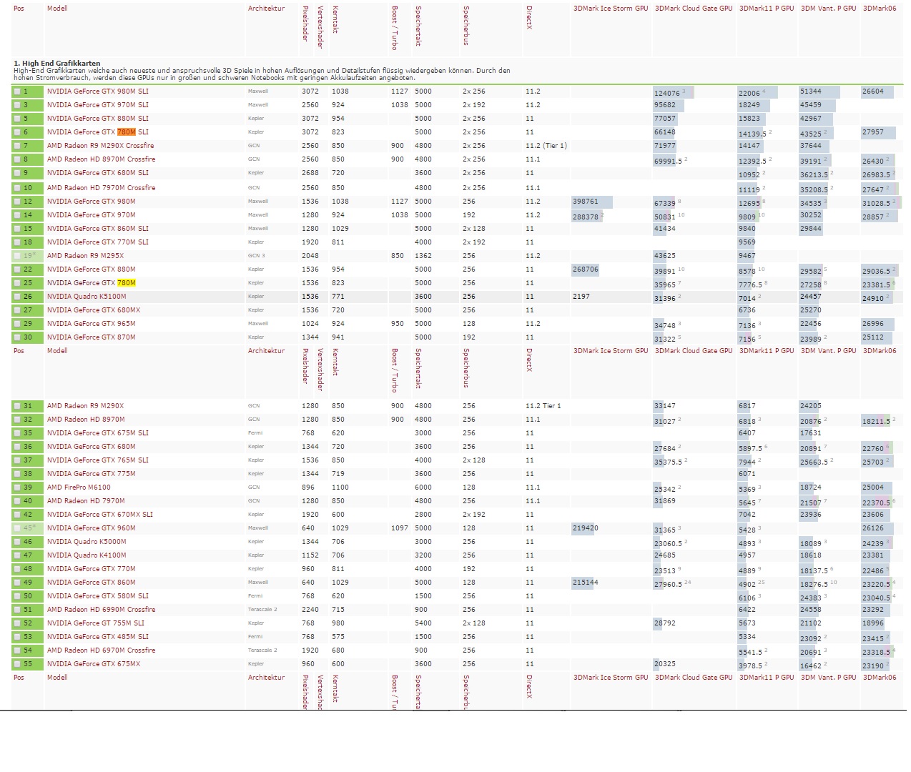Open the NVIDIA GeForce GTX 765M SLI link
The width and height of the screenshot is (911, 772).
pos(98,460)
